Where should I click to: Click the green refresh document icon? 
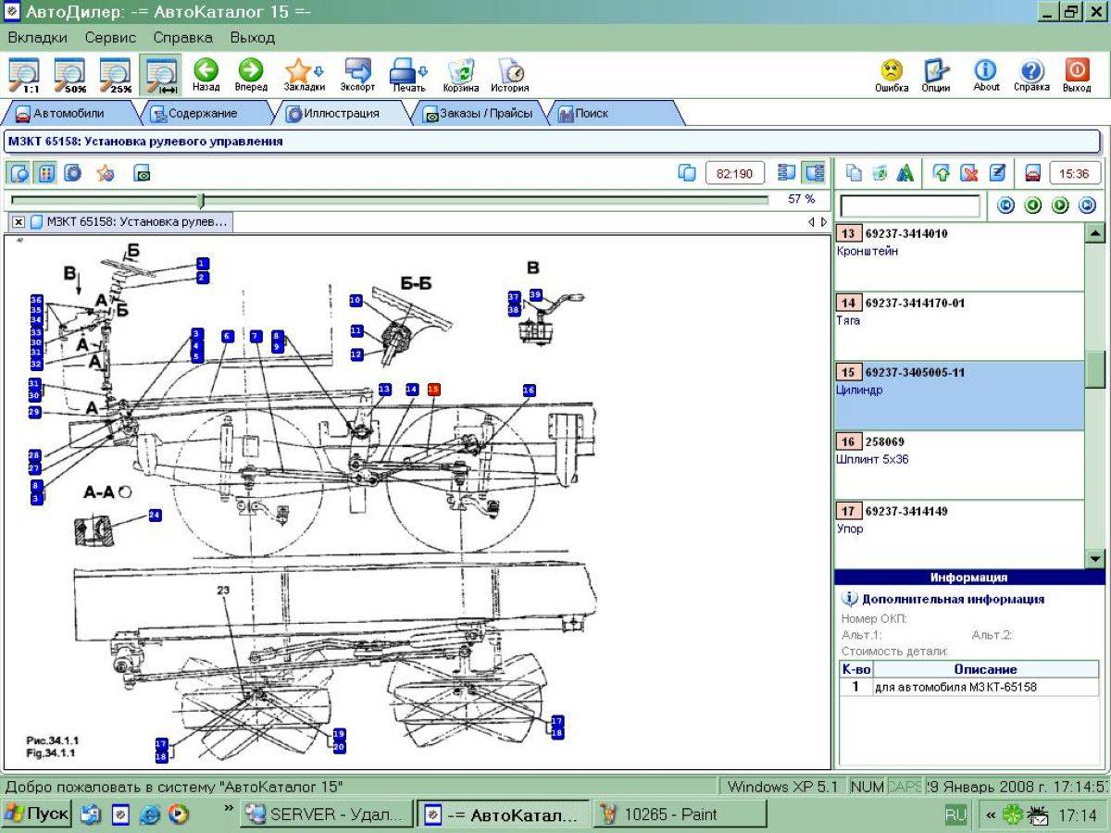click(880, 173)
